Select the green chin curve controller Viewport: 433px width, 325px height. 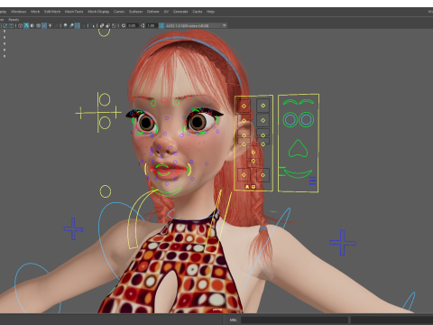point(166,191)
